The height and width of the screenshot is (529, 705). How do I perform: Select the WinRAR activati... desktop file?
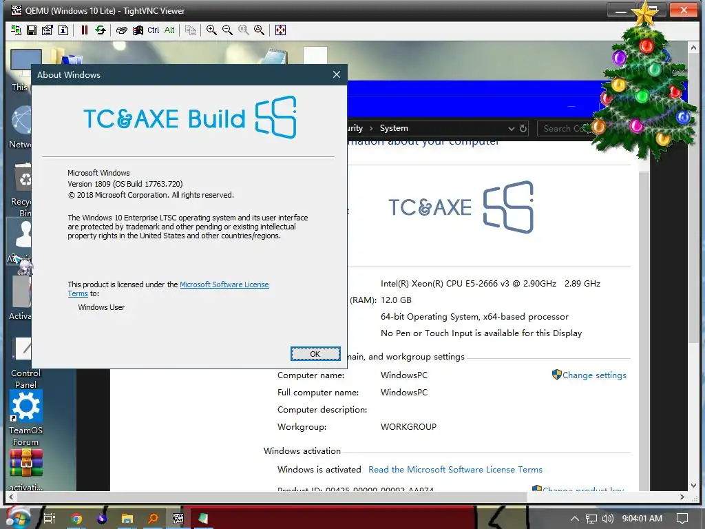[x=25, y=470]
